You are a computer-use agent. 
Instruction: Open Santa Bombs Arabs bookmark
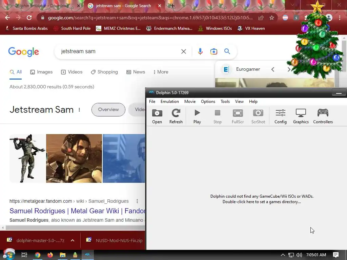coord(26,28)
